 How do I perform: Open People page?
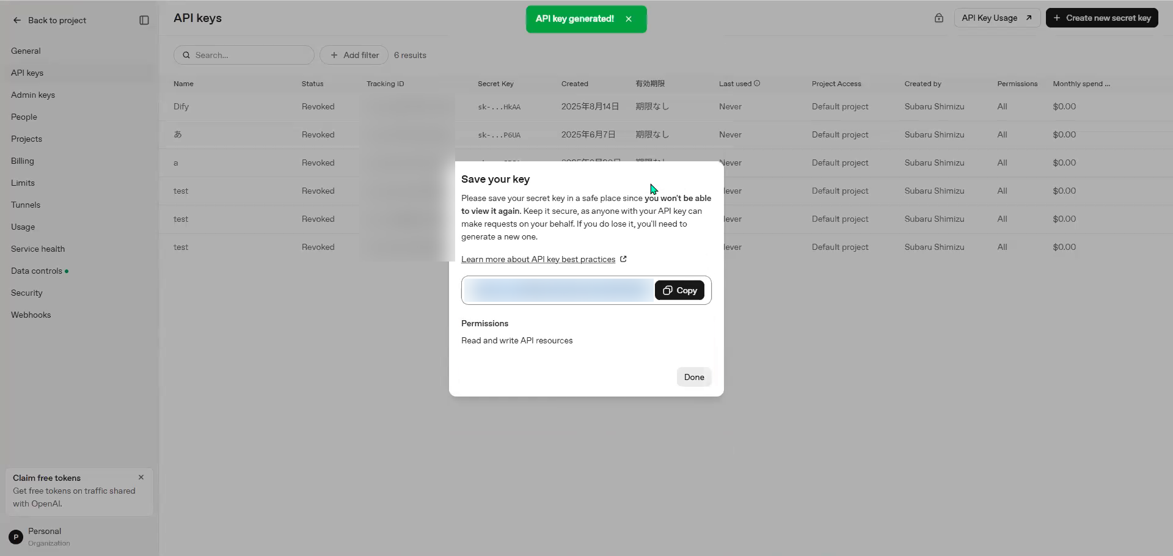pyautogui.click(x=24, y=117)
